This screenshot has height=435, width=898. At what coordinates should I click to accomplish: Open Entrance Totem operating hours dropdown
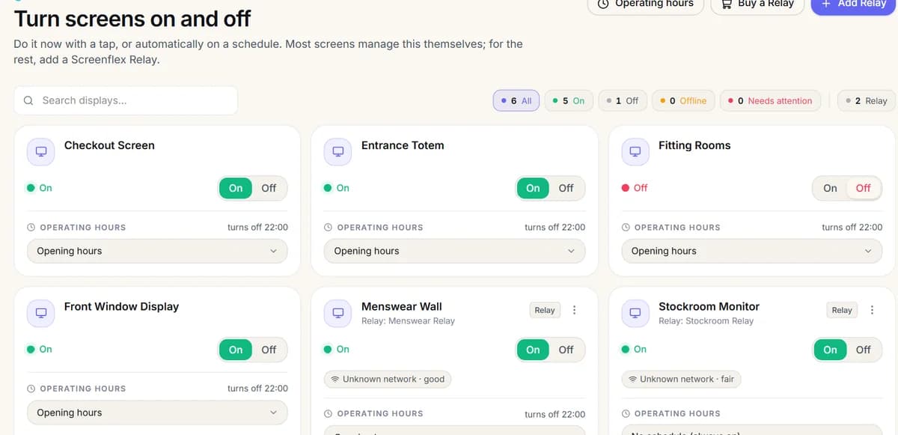pos(454,251)
